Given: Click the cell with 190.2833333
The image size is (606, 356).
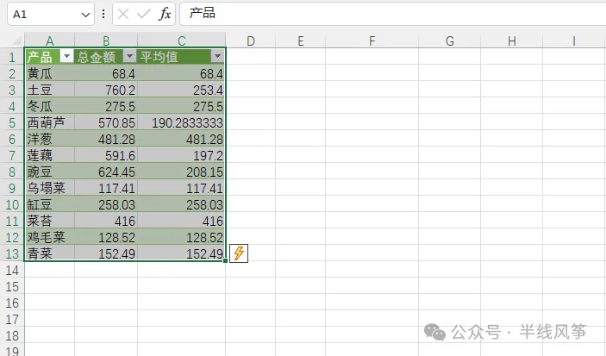Looking at the screenshot, I should pyautogui.click(x=181, y=122).
